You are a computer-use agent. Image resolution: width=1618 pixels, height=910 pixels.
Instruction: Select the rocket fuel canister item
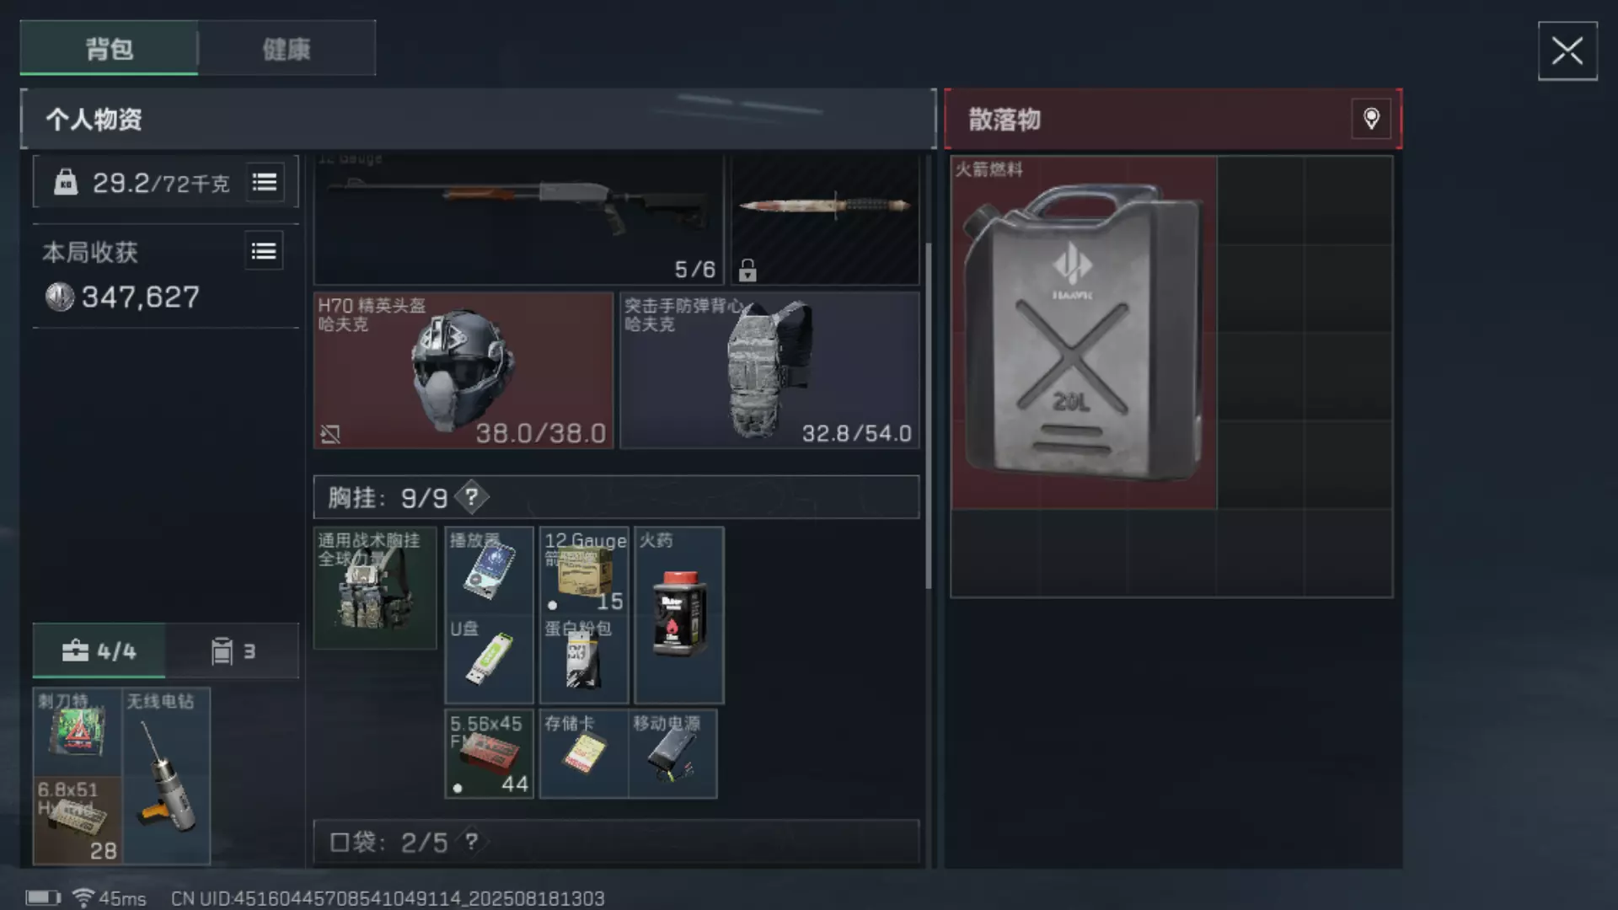[1084, 332]
